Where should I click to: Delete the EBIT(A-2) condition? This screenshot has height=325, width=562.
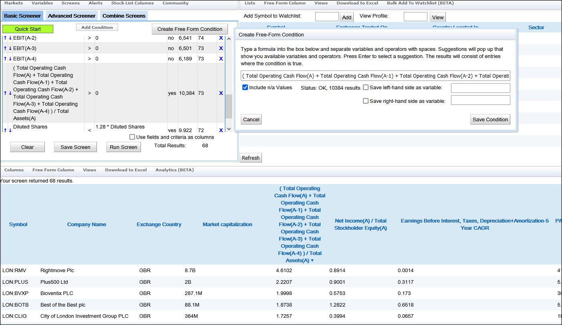pos(221,38)
